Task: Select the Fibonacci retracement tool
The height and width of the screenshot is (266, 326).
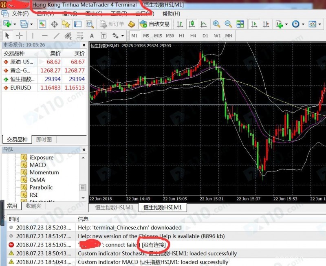Action: tap(80, 36)
